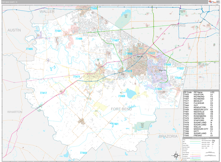
Task: Click the George Bush Park green area
Action: 123,20
